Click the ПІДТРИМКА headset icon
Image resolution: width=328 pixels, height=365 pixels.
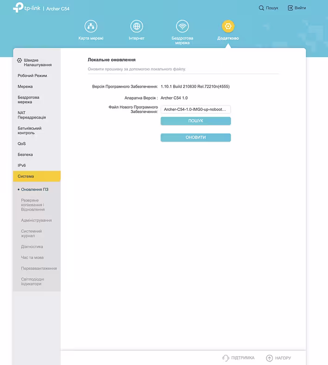[226, 358]
